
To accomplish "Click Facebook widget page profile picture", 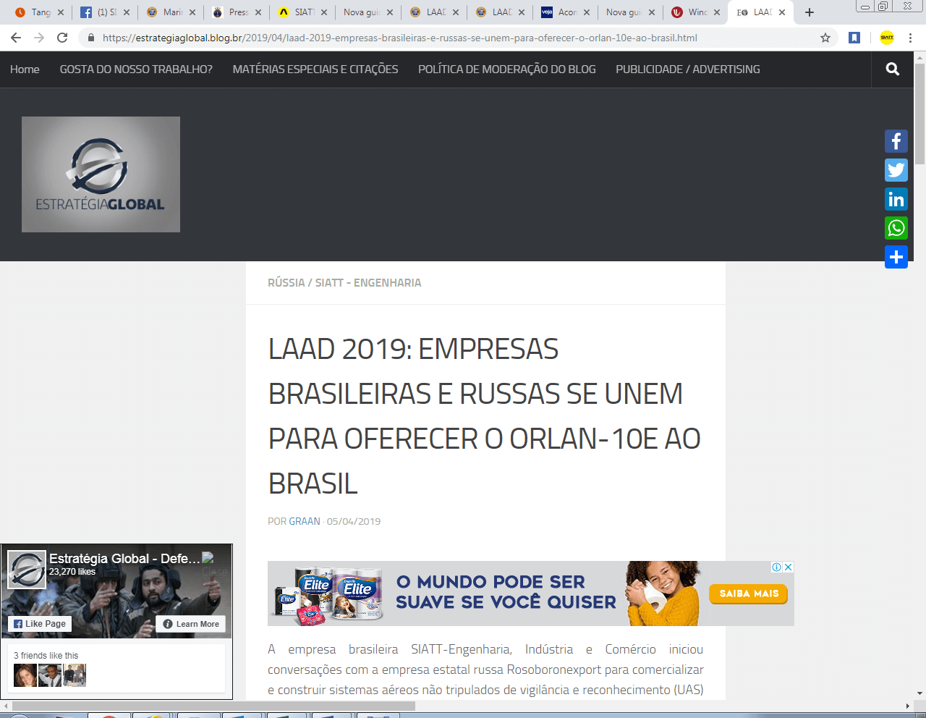I will pyautogui.click(x=27, y=570).
